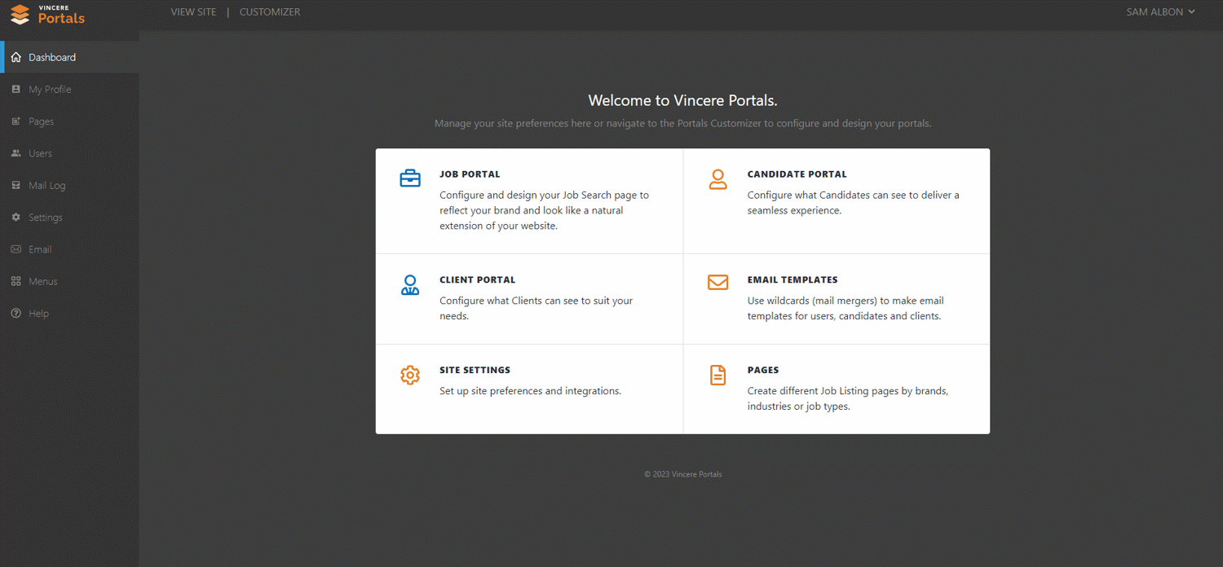Click the VIEW SITE link

(x=193, y=12)
